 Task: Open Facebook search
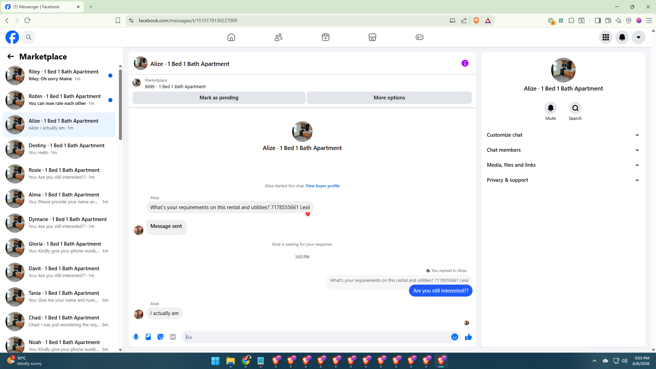[x=29, y=37]
